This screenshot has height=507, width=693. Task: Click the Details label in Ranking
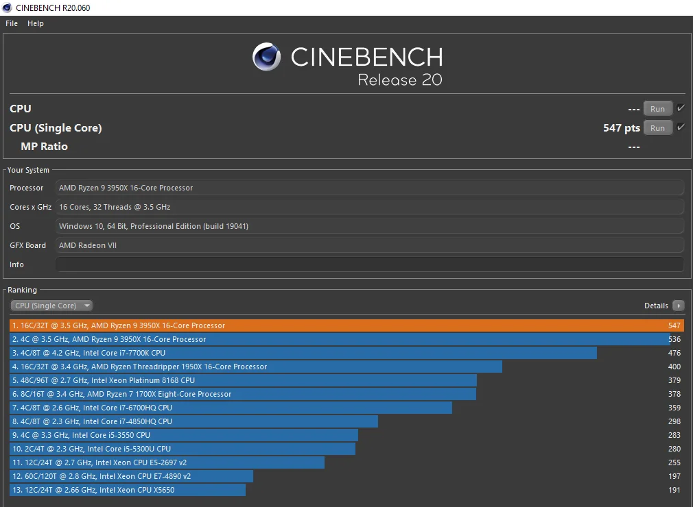pos(656,306)
